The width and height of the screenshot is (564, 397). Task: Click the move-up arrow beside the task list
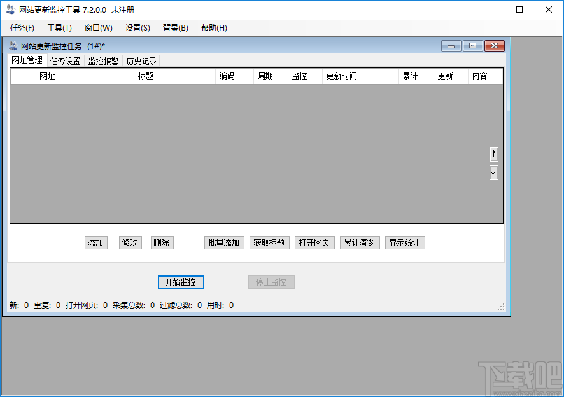[x=493, y=153]
